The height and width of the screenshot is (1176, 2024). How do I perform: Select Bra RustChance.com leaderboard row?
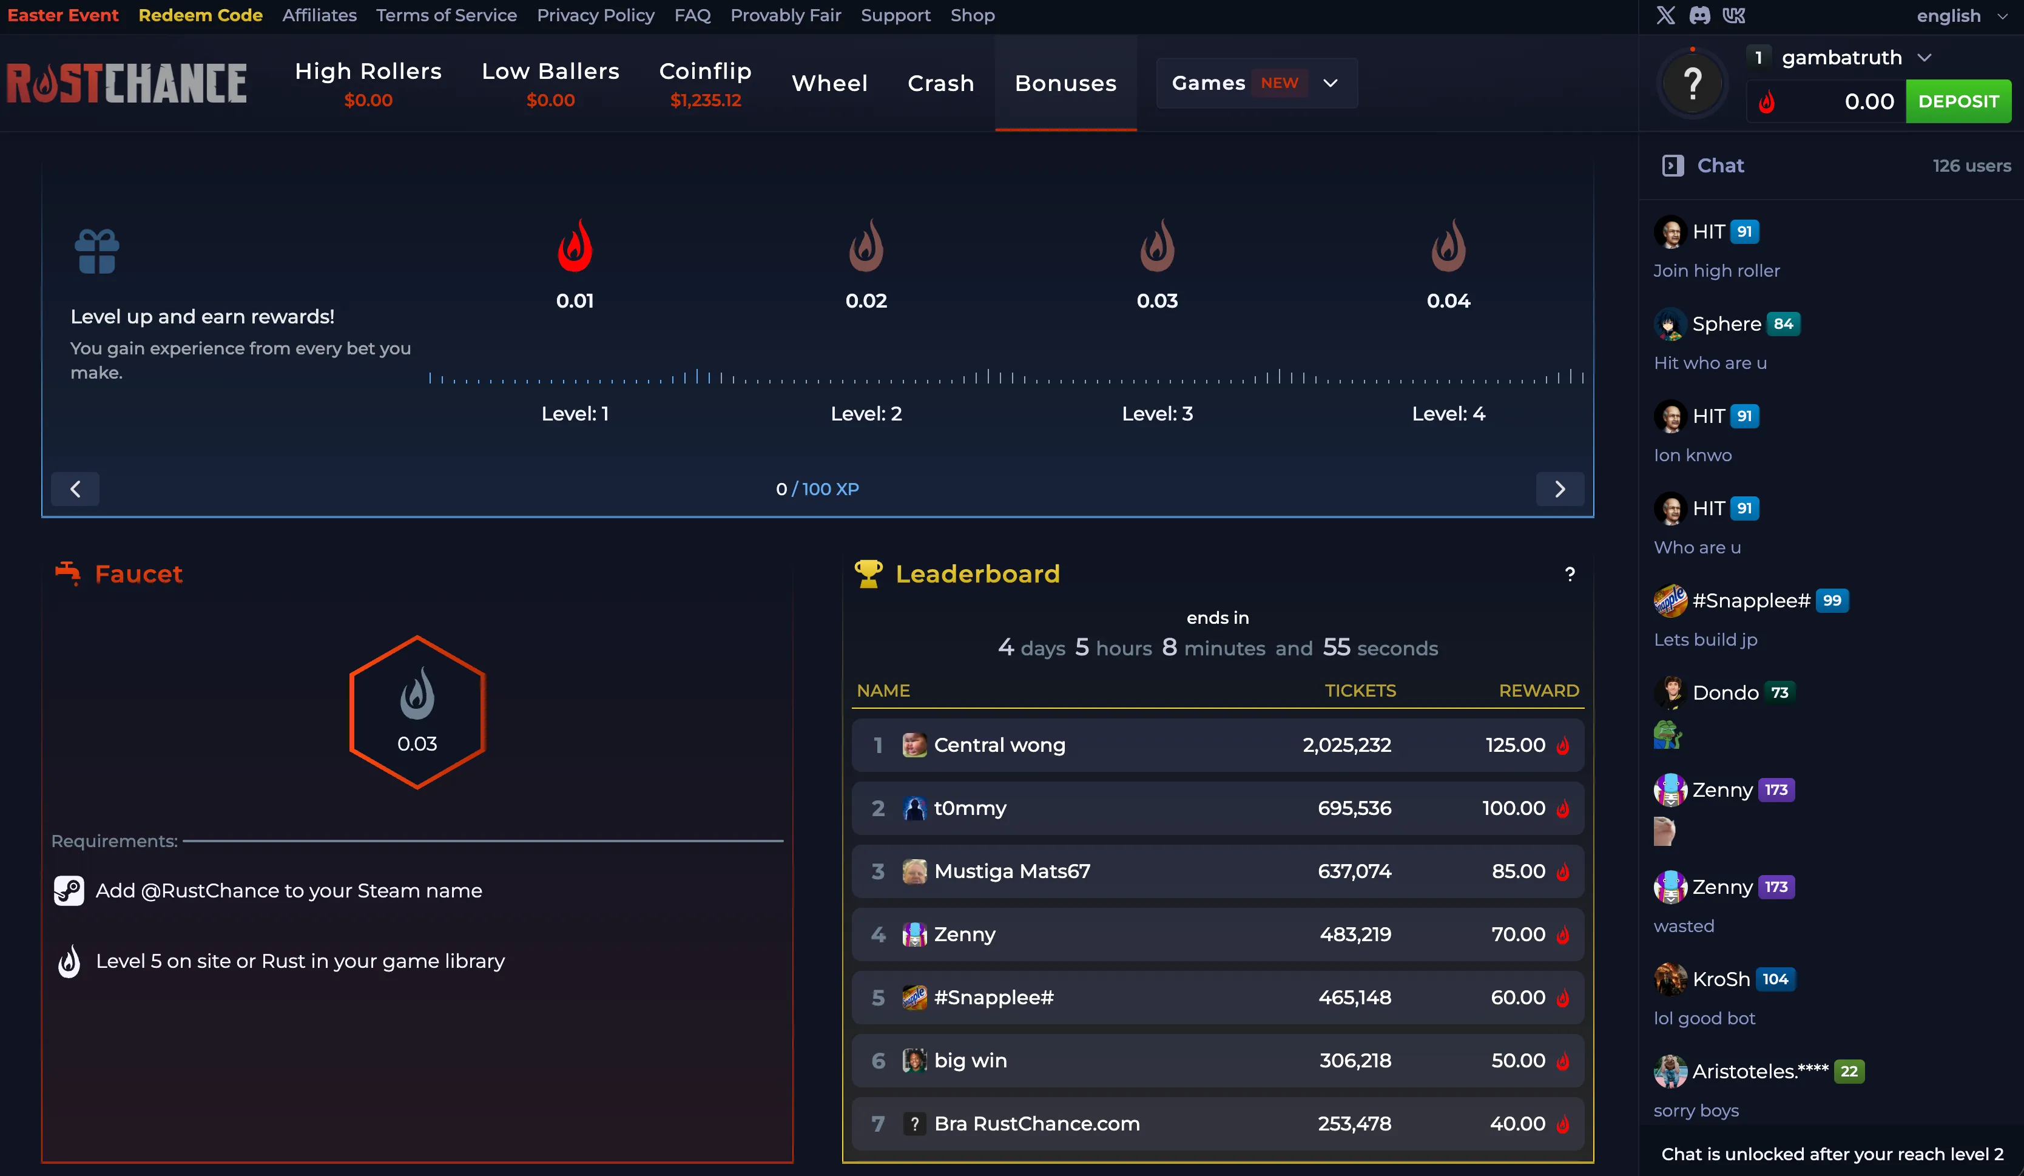(x=1218, y=1124)
